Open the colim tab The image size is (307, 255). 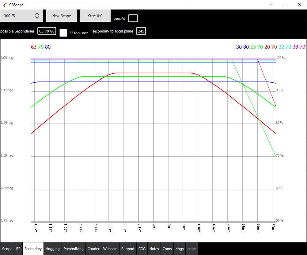[192, 249]
